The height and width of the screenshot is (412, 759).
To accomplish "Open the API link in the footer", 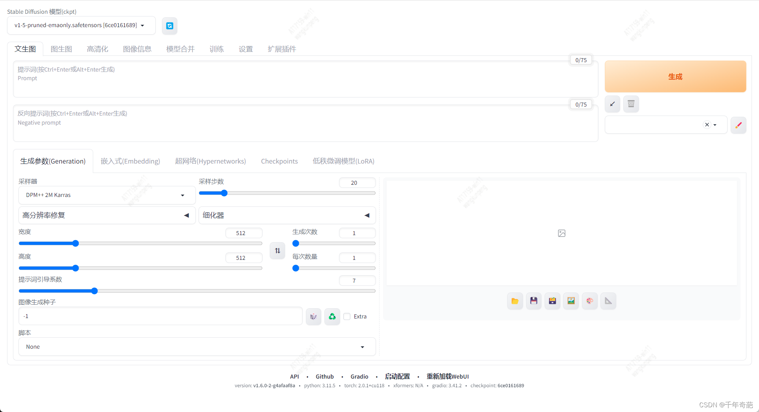I will click(x=295, y=377).
